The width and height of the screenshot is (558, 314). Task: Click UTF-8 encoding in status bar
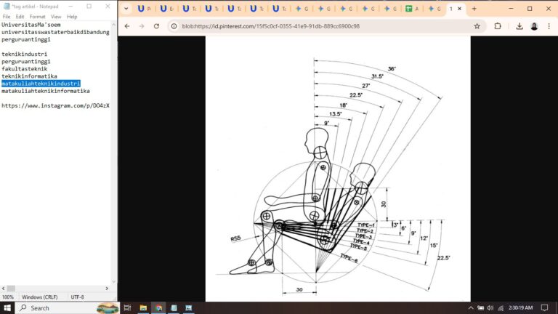point(77,297)
